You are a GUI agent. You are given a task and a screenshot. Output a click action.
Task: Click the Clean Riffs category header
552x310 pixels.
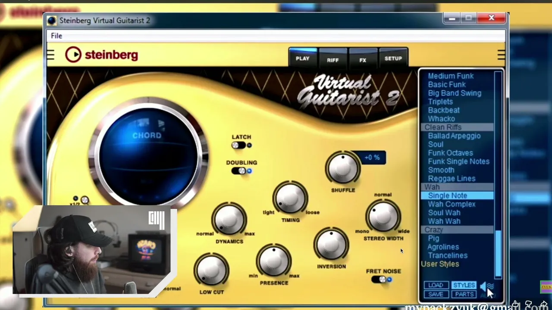457,127
